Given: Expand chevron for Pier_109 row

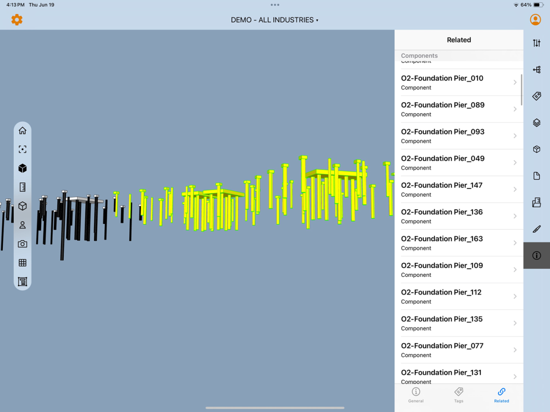Looking at the screenshot, I should click(515, 270).
